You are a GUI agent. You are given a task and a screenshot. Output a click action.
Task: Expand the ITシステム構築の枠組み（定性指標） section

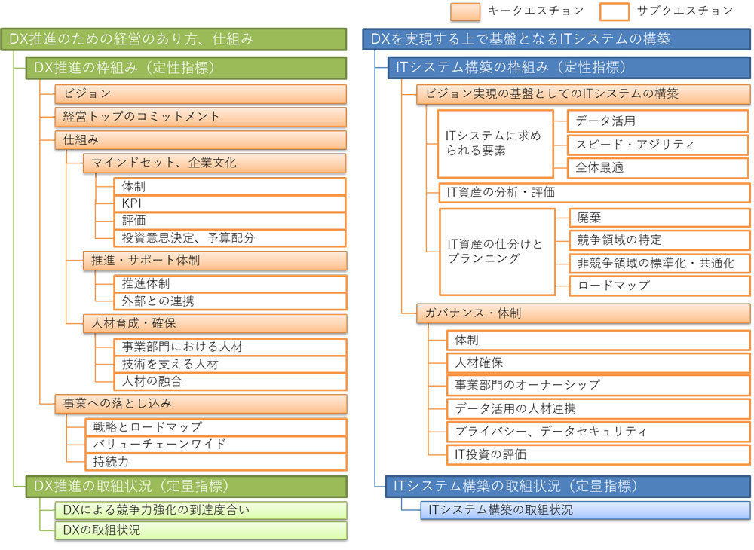tap(569, 68)
